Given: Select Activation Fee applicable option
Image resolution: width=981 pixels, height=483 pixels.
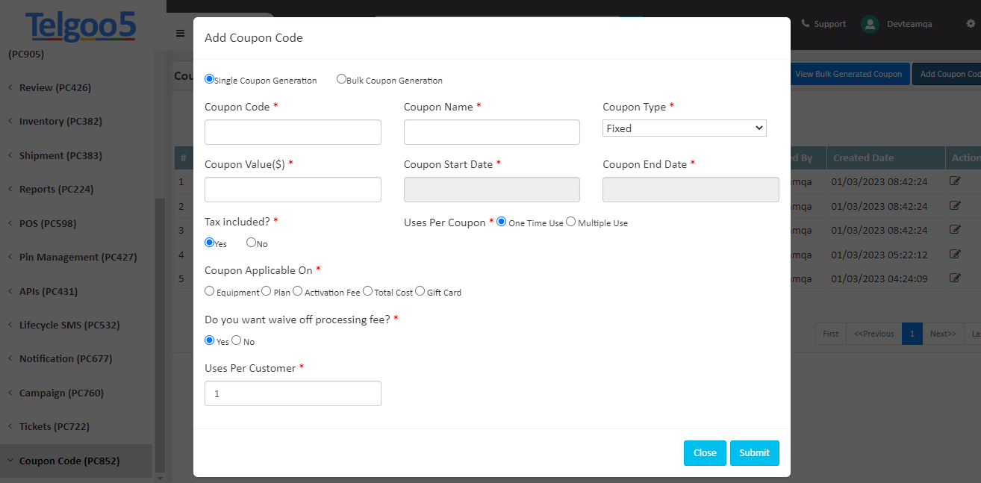Looking at the screenshot, I should 298,291.
